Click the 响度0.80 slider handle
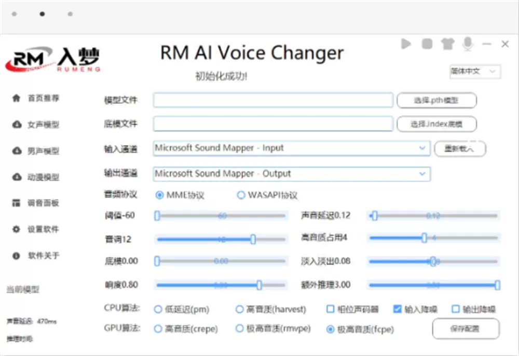Viewport: 519px width, 356px height. click(259, 285)
